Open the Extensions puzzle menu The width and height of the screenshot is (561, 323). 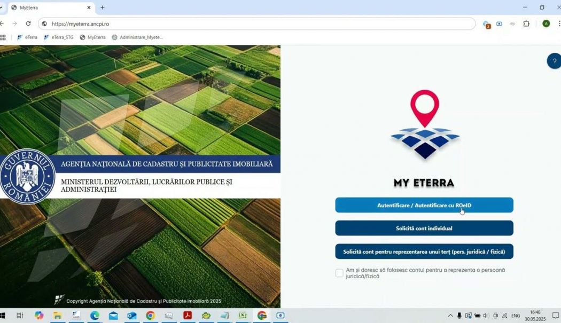526,23
